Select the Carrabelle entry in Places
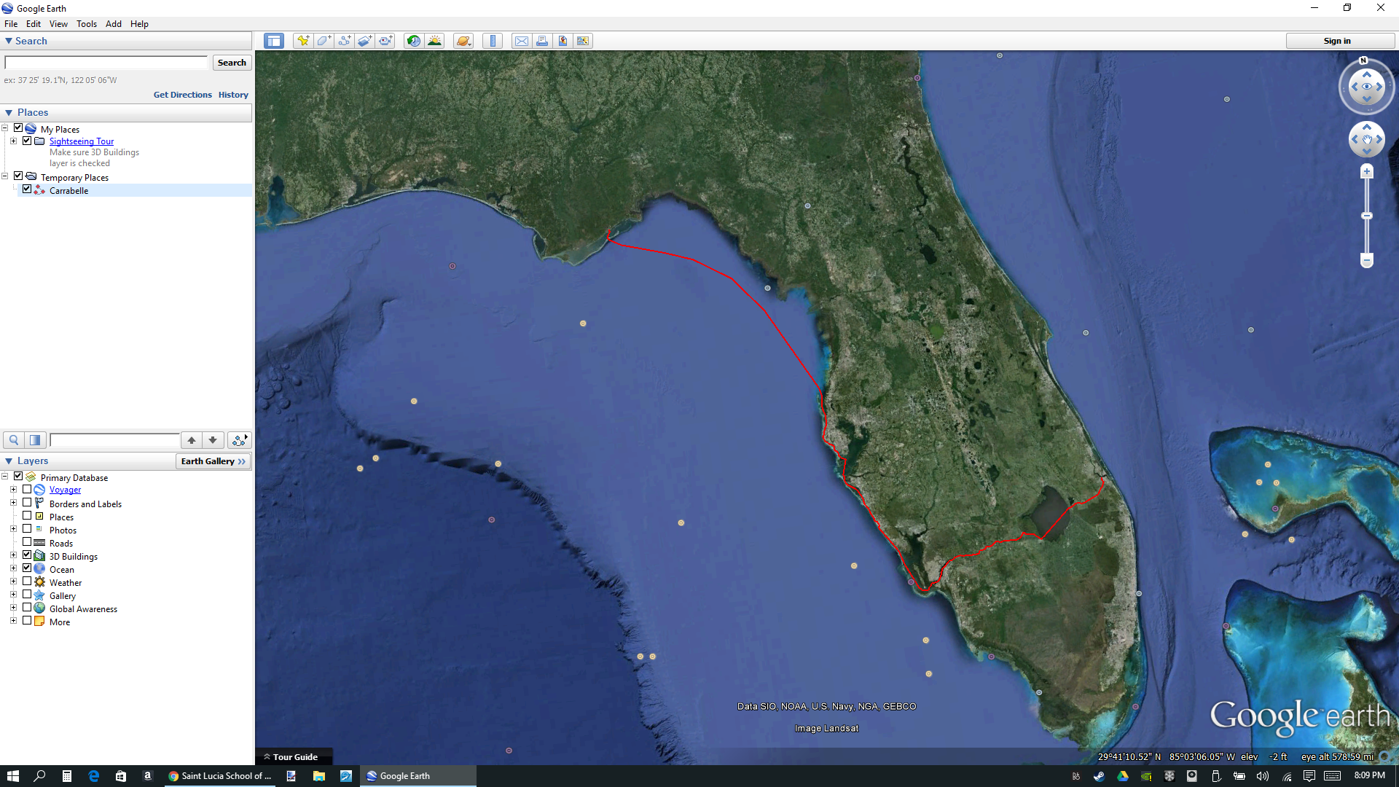Screen dimensions: 1399x787 click(x=68, y=190)
